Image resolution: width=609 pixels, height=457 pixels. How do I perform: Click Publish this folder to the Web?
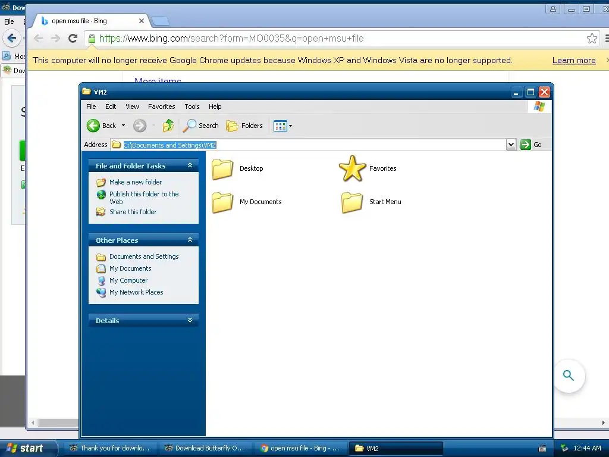pos(144,198)
